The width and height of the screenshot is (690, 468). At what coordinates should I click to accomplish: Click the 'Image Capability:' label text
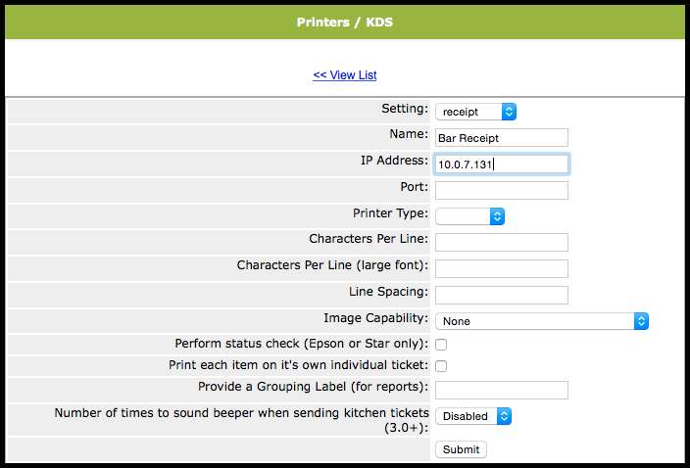pyautogui.click(x=375, y=318)
